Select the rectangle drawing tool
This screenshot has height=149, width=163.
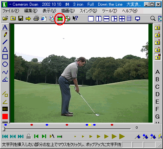pyautogui.click(x=5, y=57)
